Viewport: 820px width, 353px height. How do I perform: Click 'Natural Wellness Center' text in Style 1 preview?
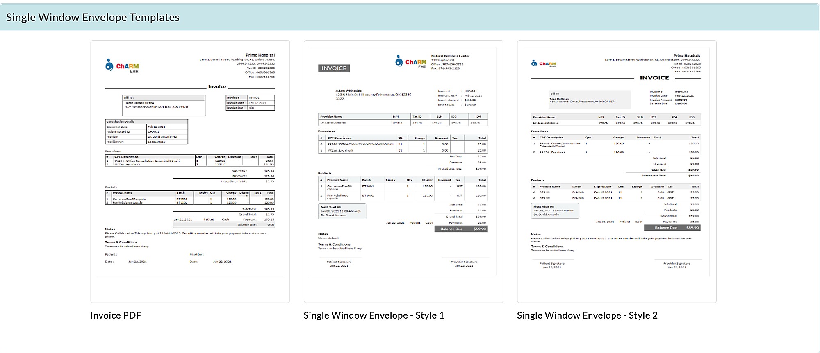(450, 56)
